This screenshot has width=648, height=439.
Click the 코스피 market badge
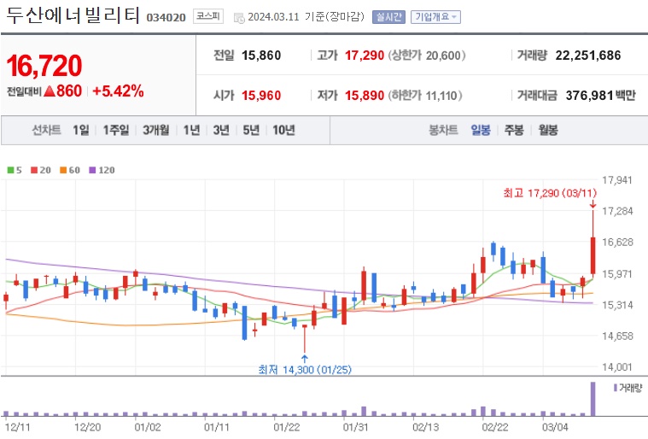[x=208, y=16]
